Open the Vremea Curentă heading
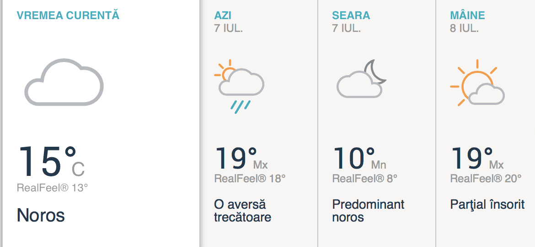The width and height of the screenshot is (535, 247). coord(68,15)
